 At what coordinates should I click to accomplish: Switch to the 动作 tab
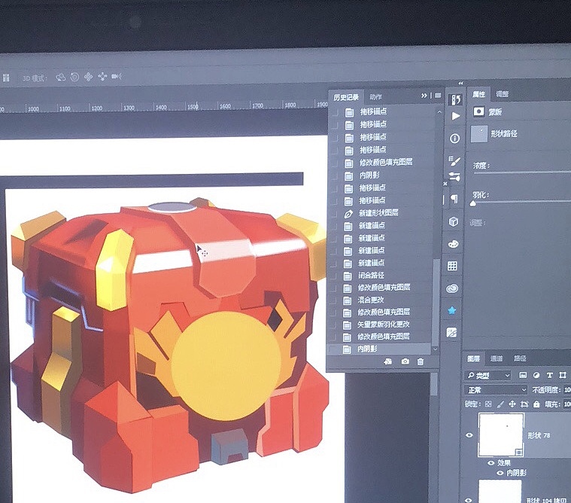click(376, 97)
